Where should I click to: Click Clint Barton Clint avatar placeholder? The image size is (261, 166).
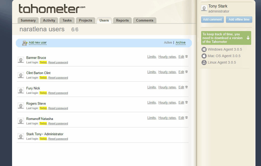(x=21, y=75)
